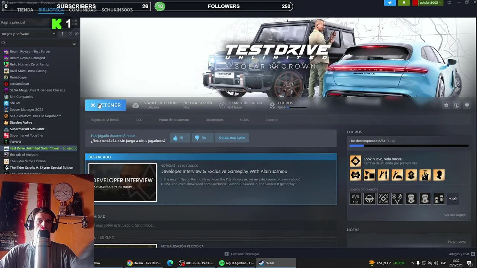Open Gestionar descargas at the bottom bar
Image resolution: width=477 pixels, height=268 pixels.
pyautogui.click(x=241, y=254)
